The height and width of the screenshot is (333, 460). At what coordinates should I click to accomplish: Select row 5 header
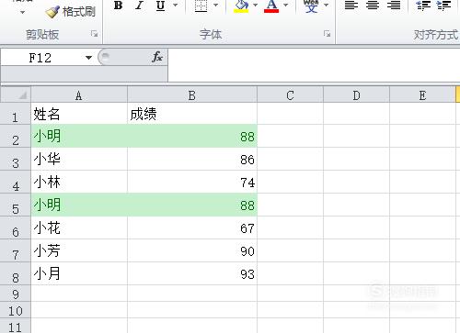tap(16, 205)
